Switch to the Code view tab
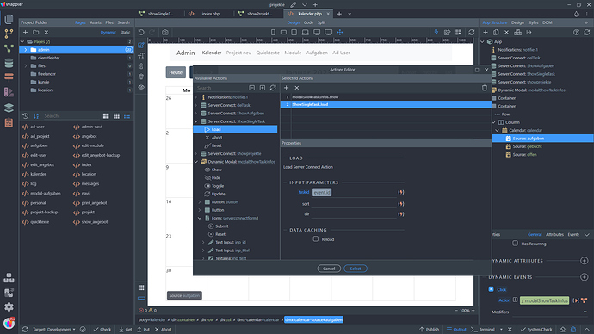594x334 pixels. [x=308, y=22]
